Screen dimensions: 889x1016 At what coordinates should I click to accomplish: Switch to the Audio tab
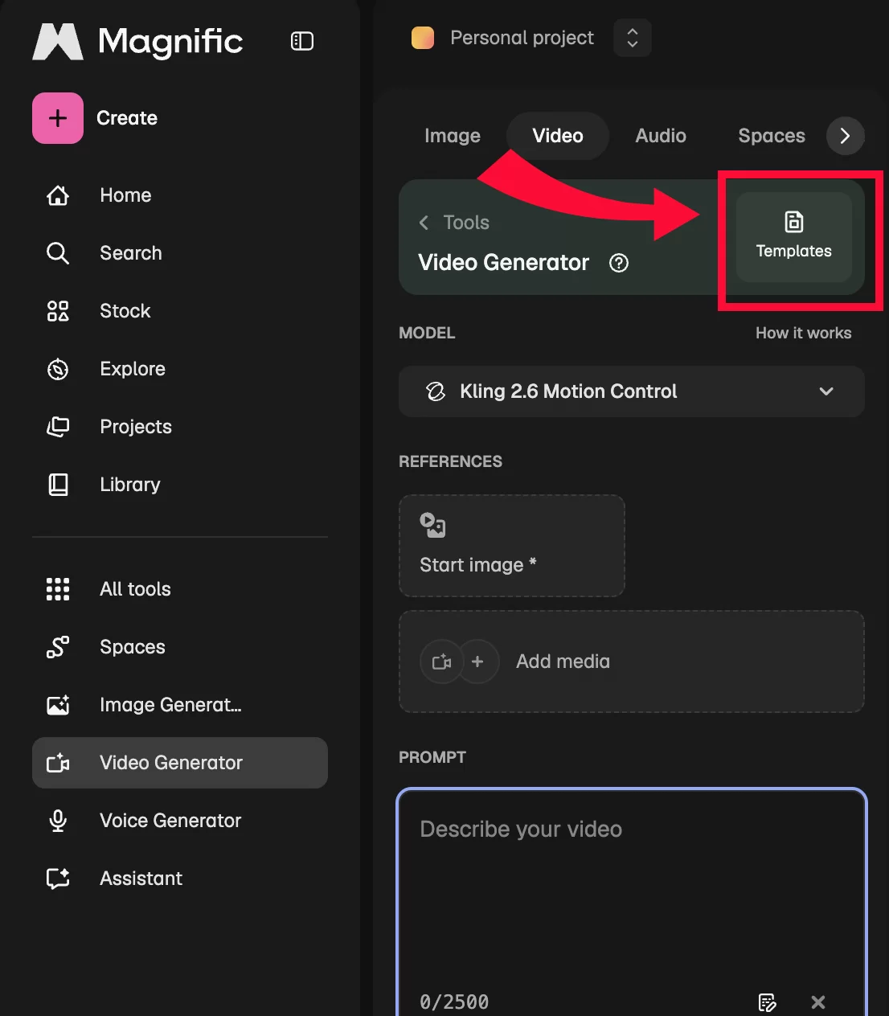pos(661,136)
